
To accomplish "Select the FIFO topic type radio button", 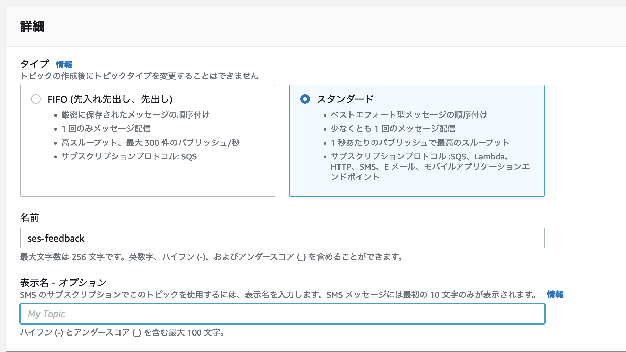I will click(35, 100).
